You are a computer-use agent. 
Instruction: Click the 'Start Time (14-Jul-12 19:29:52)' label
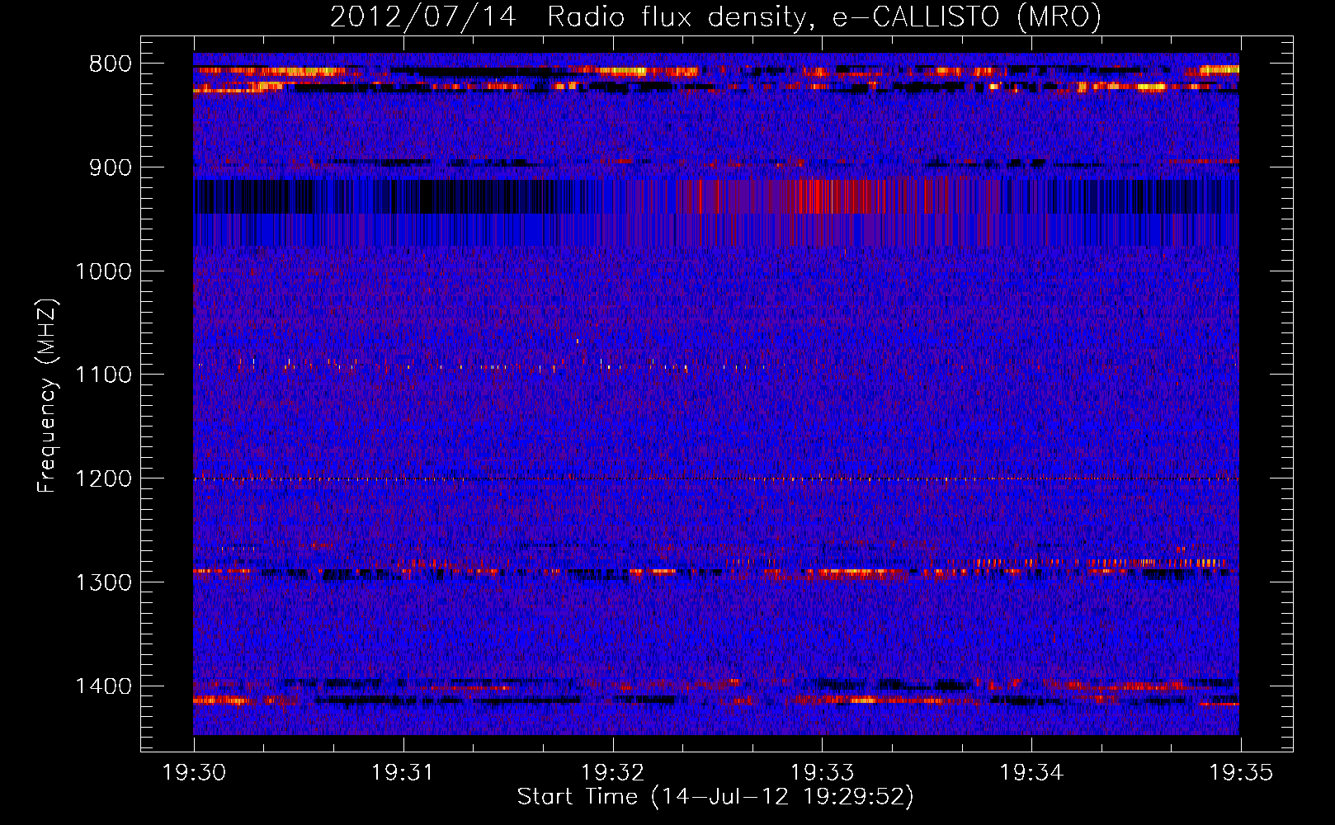coord(715,797)
